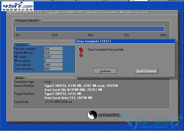
Task: Select the Time elapsed value field
Action: (x=53, y=65)
